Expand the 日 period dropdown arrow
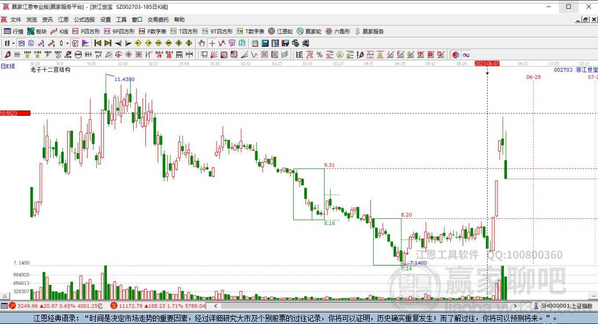This screenshot has width=598, height=324. 13,43
